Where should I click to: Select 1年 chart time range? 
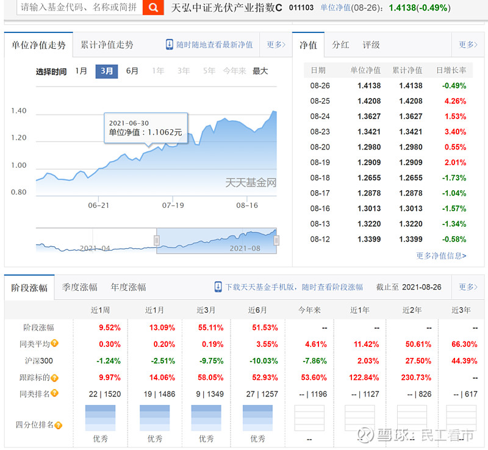158,71
